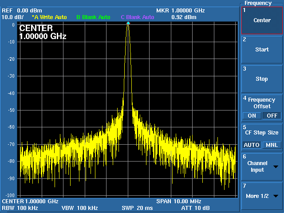This screenshot has width=284, height=213.
Task: Open the Channel Input submenu arrow
Action: click(276, 167)
